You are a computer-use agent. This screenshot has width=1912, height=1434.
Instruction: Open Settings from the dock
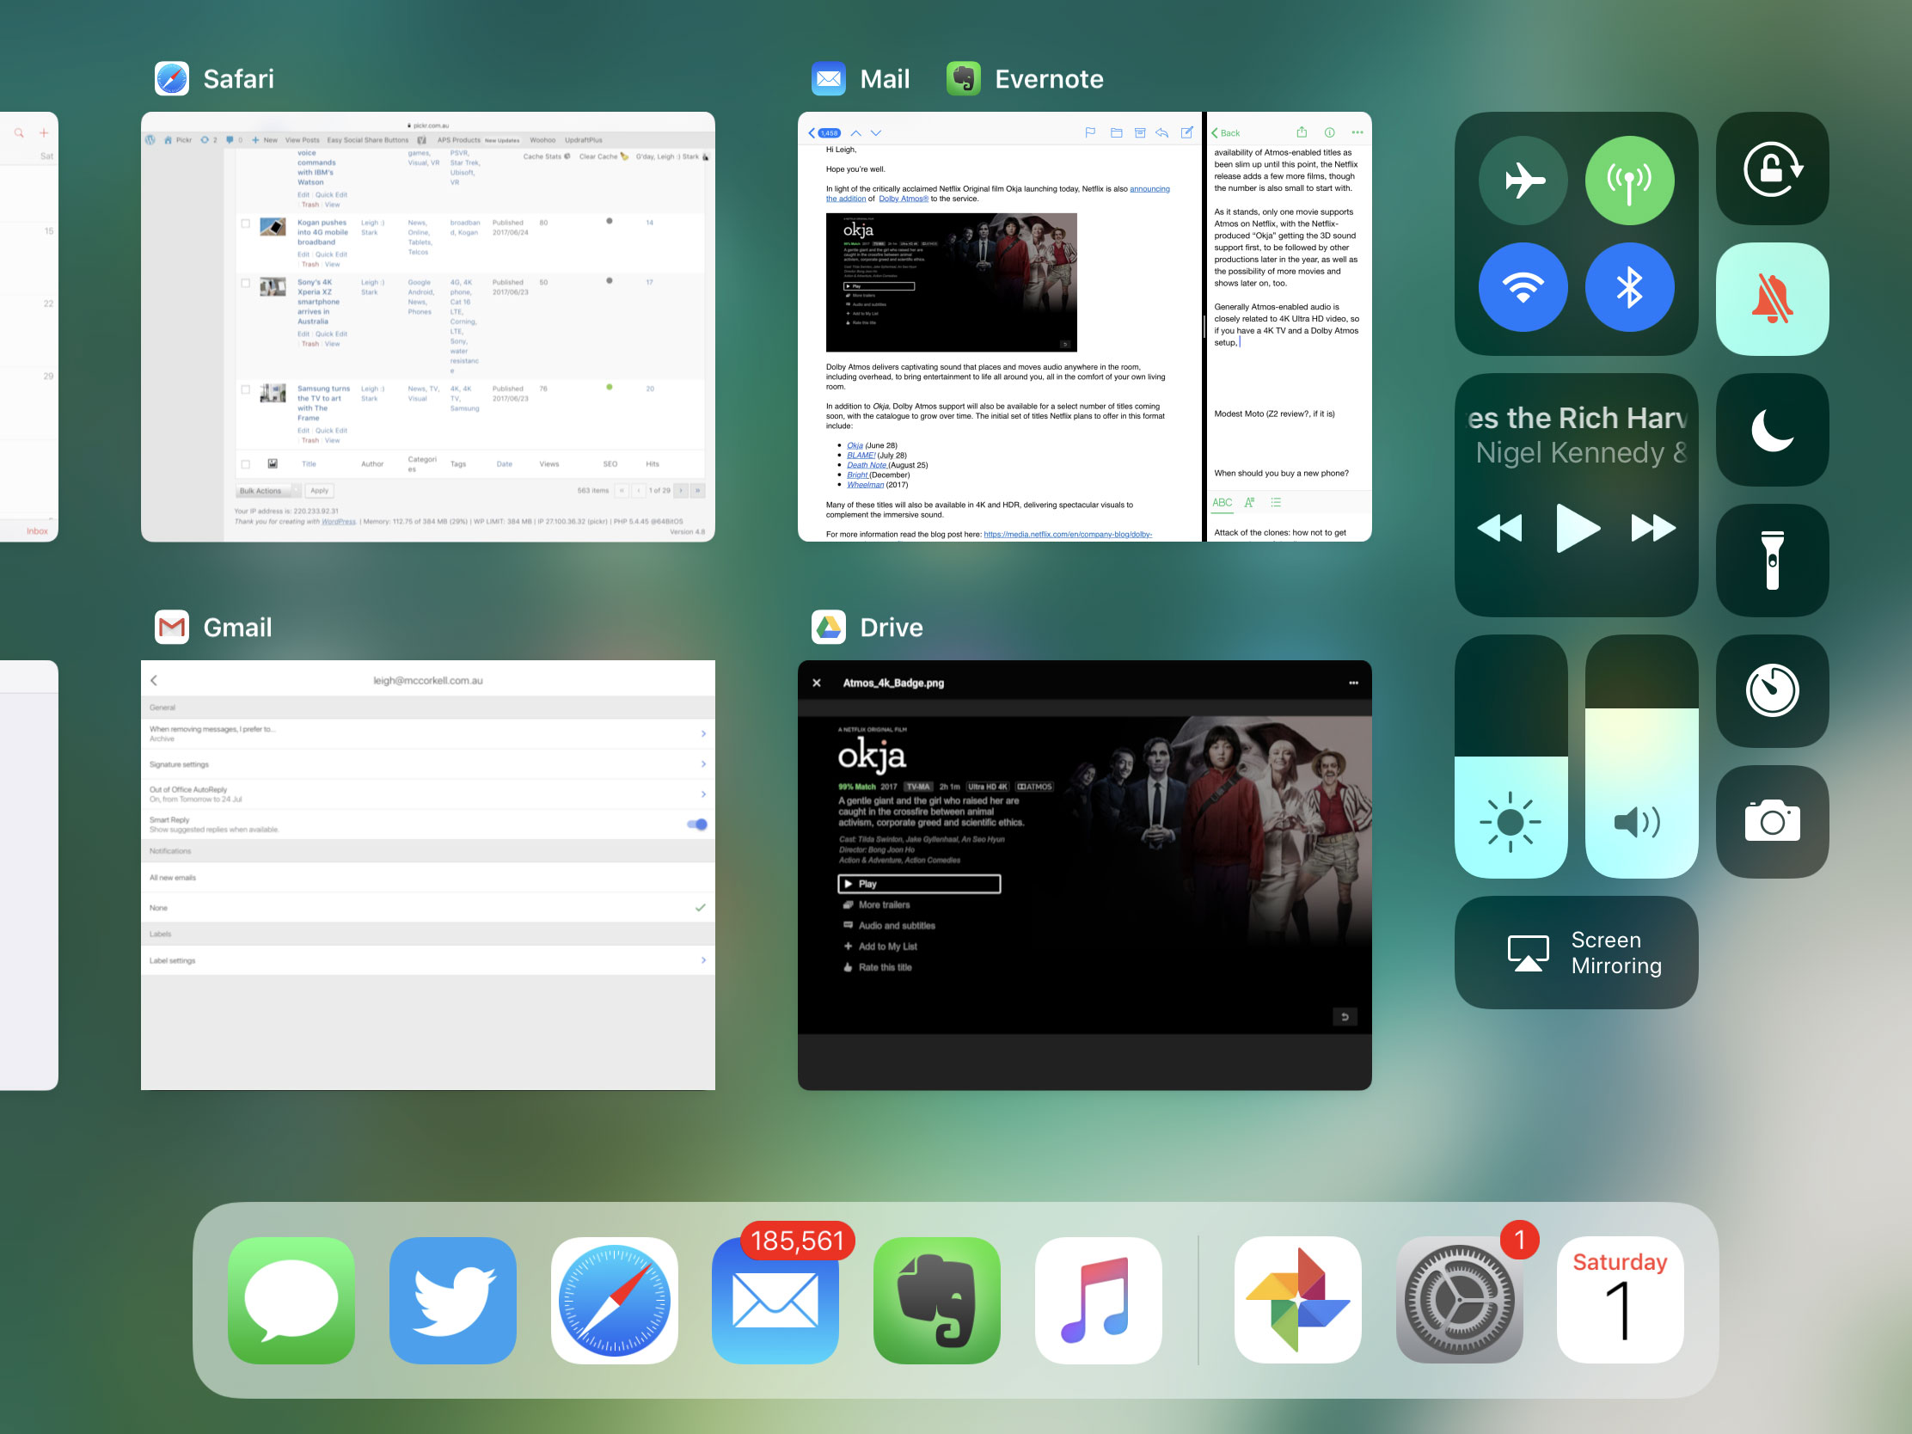[1459, 1300]
